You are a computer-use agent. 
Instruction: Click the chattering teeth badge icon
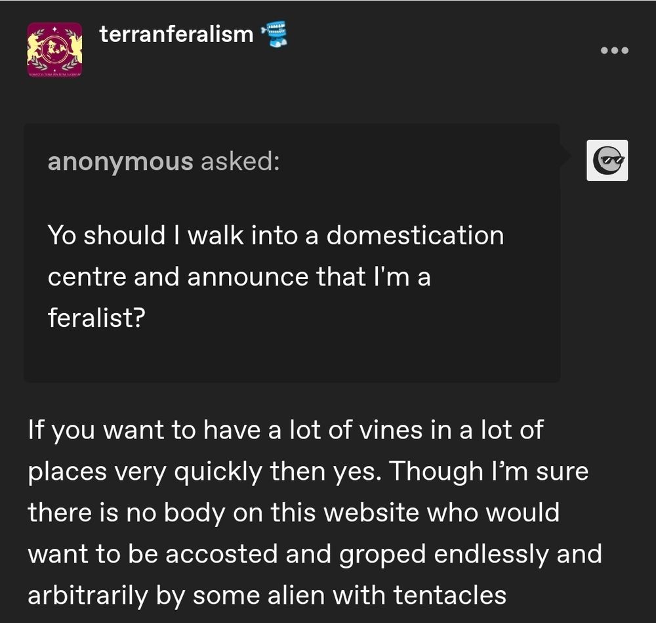[x=274, y=34]
